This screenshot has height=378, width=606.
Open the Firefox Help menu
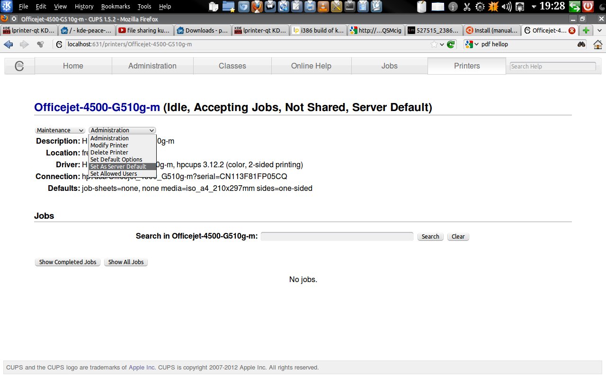click(x=165, y=7)
